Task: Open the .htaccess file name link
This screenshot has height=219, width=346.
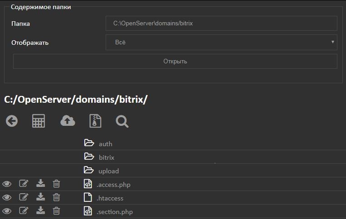Action: tap(110, 198)
